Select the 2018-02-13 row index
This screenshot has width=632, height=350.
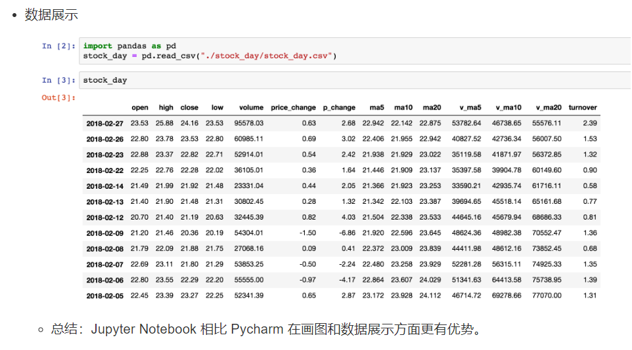(x=105, y=202)
